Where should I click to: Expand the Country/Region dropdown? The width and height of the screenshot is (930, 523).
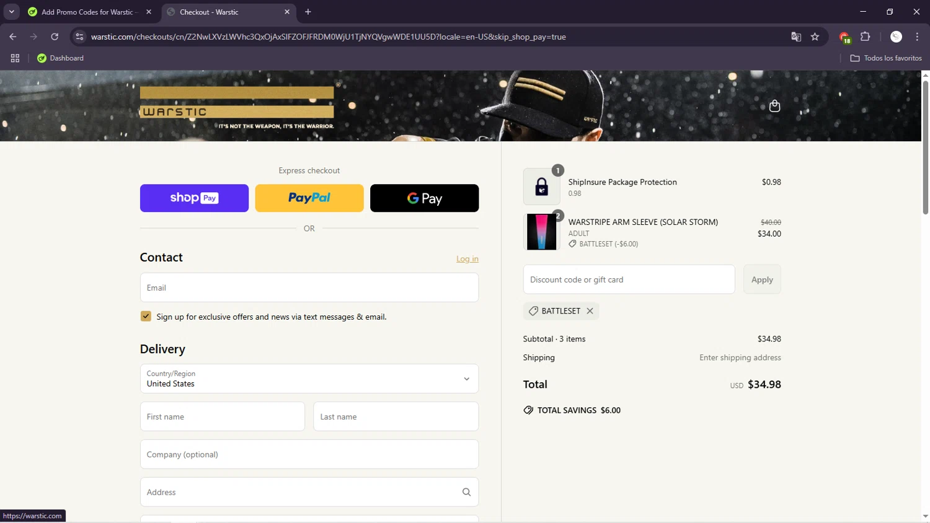click(x=309, y=379)
